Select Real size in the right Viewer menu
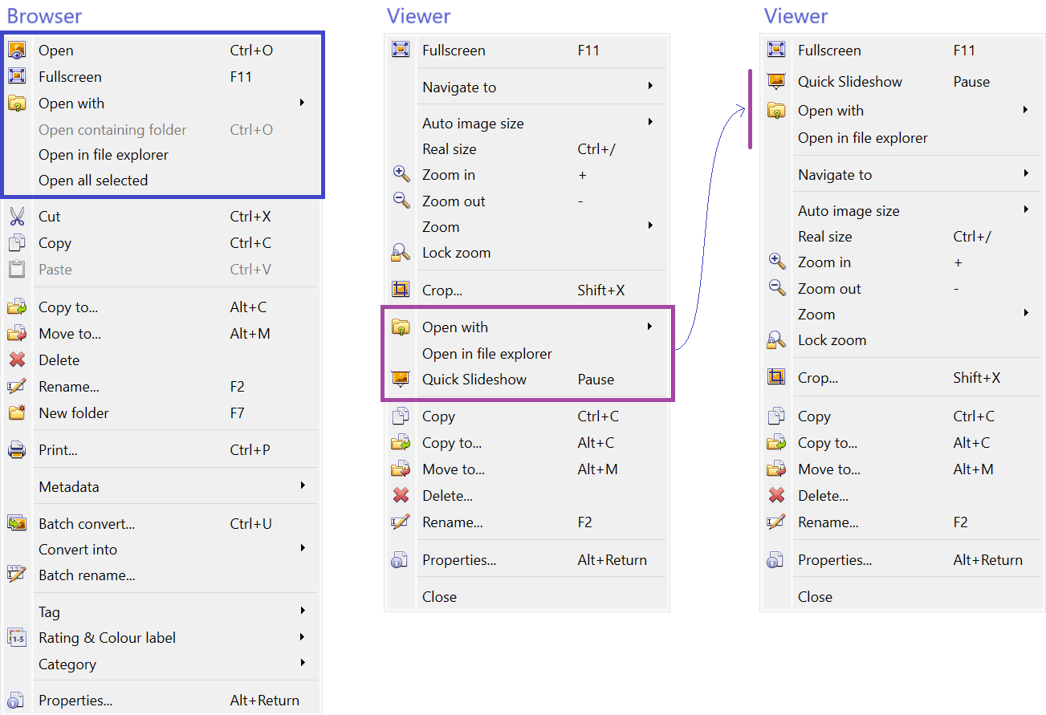1046x715 pixels. 825,237
